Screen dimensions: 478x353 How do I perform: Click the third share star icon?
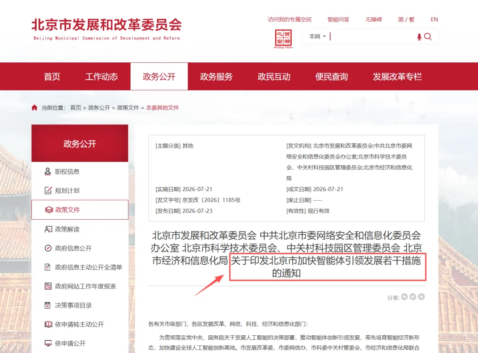click(421, 297)
